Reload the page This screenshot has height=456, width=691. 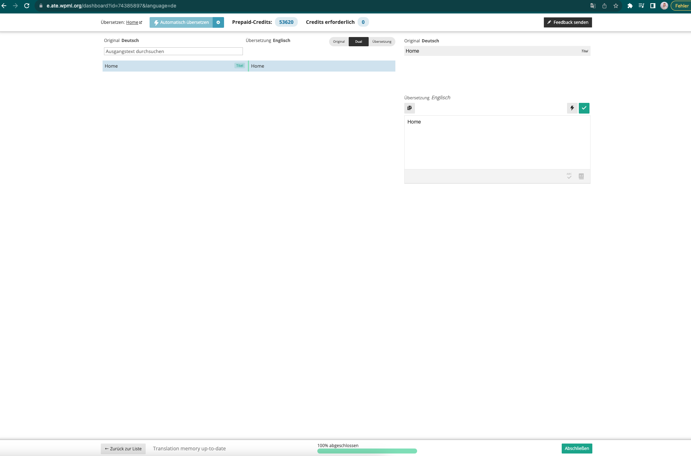(27, 6)
